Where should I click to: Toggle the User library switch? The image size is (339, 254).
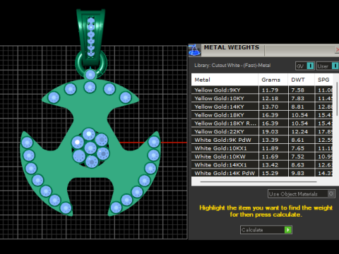328,66
